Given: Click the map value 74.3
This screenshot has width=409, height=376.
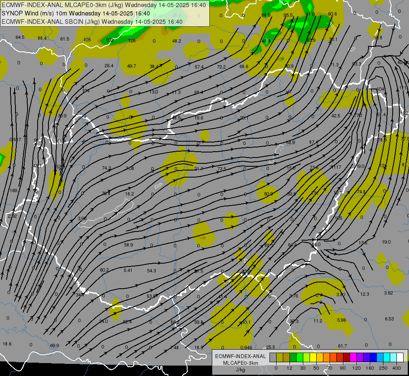Looking at the screenshot, I should click(107, 168).
